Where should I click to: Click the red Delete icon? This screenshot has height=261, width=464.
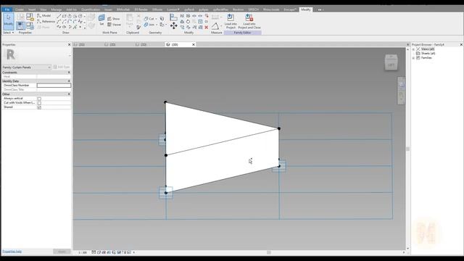pyautogui.click(x=206, y=28)
